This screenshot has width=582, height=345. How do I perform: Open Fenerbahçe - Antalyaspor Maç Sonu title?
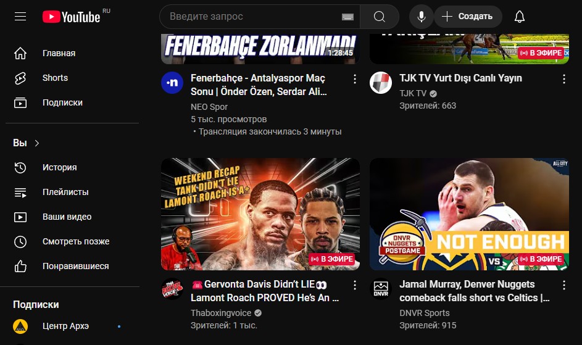(259, 85)
